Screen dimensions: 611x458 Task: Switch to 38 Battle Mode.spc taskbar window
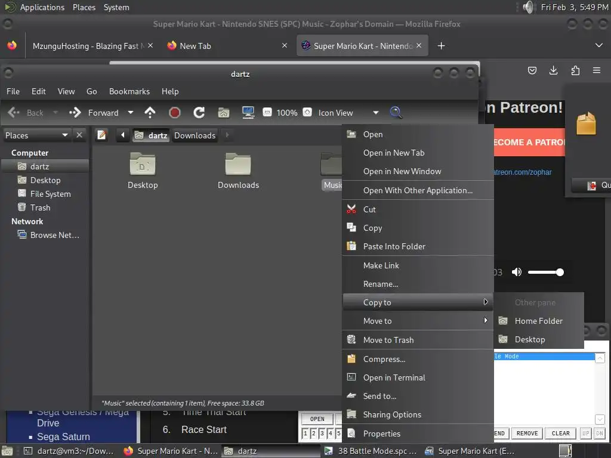(371, 451)
